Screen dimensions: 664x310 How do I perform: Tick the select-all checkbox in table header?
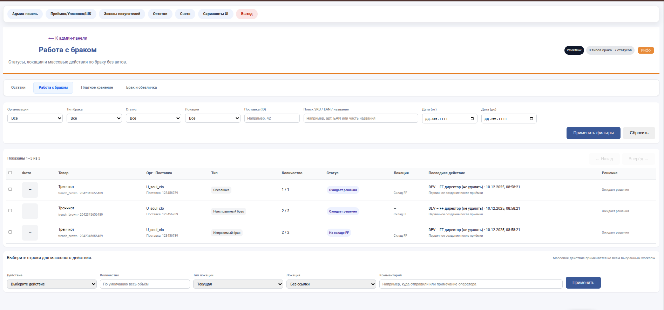(x=10, y=173)
